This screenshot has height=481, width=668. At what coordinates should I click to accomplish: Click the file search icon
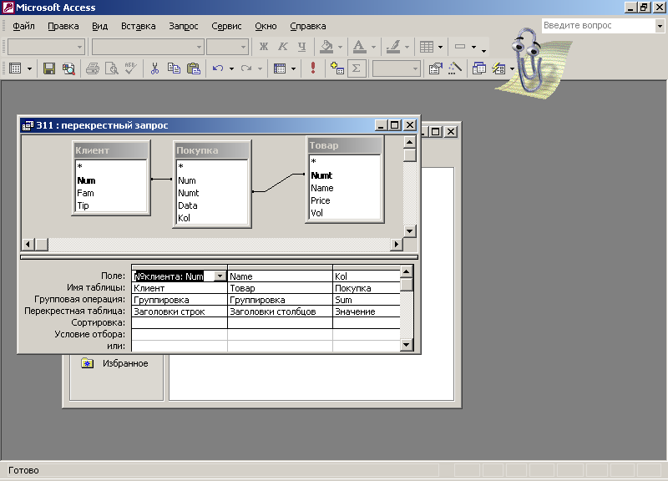[x=68, y=68]
